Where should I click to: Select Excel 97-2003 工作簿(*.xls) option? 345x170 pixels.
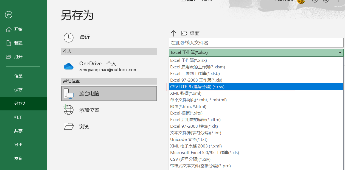(x=256, y=80)
